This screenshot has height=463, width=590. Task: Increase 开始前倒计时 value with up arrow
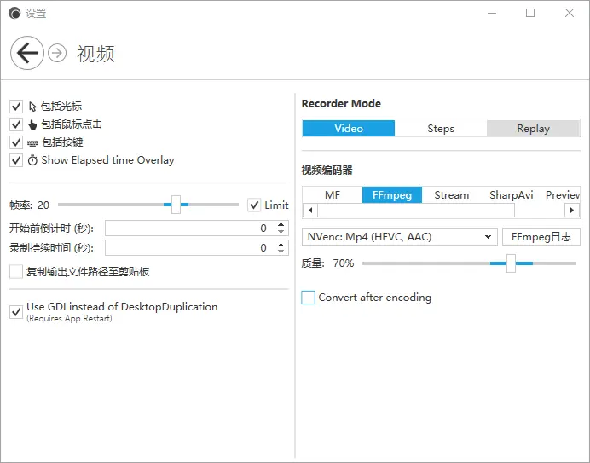point(281,224)
